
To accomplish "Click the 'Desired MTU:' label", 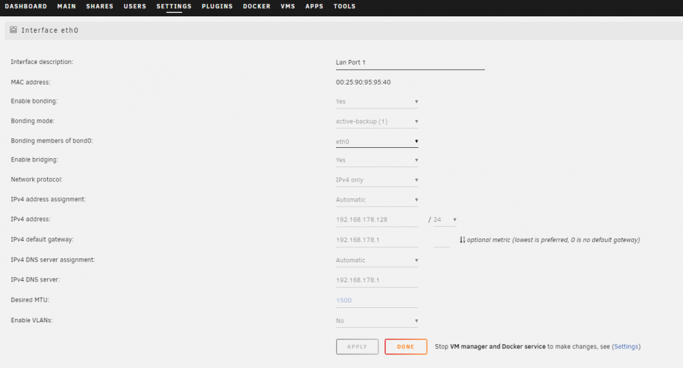I will [30, 300].
